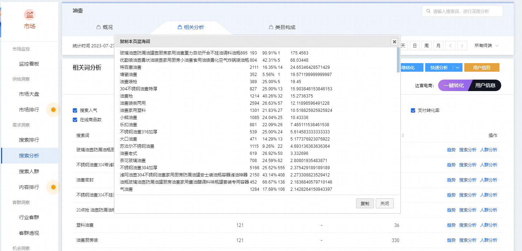Switch to the 概况 tab

pyautogui.click(x=104, y=27)
